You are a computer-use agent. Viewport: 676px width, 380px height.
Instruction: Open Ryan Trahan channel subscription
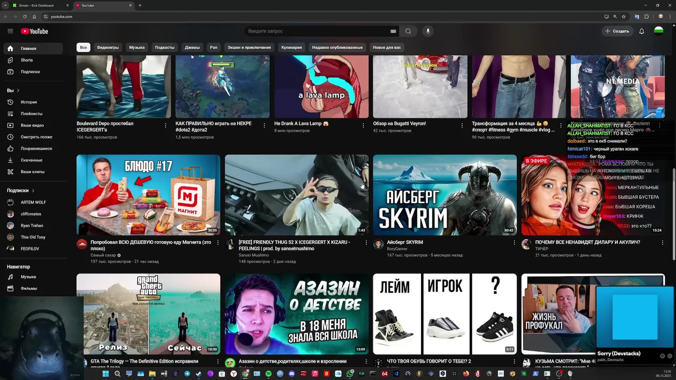coord(34,225)
